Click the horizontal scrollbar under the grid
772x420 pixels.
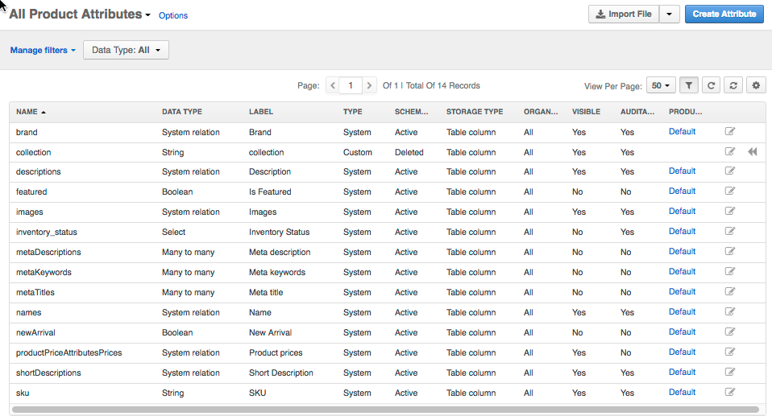pyautogui.click(x=385, y=410)
